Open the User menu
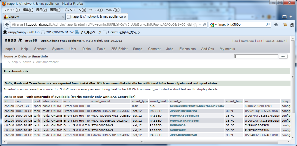The image size is (297, 146). 73,49
